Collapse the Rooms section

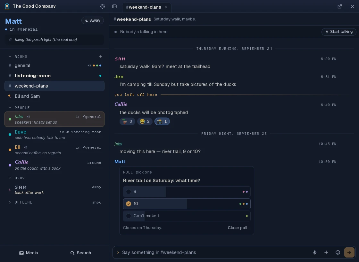tap(10, 57)
